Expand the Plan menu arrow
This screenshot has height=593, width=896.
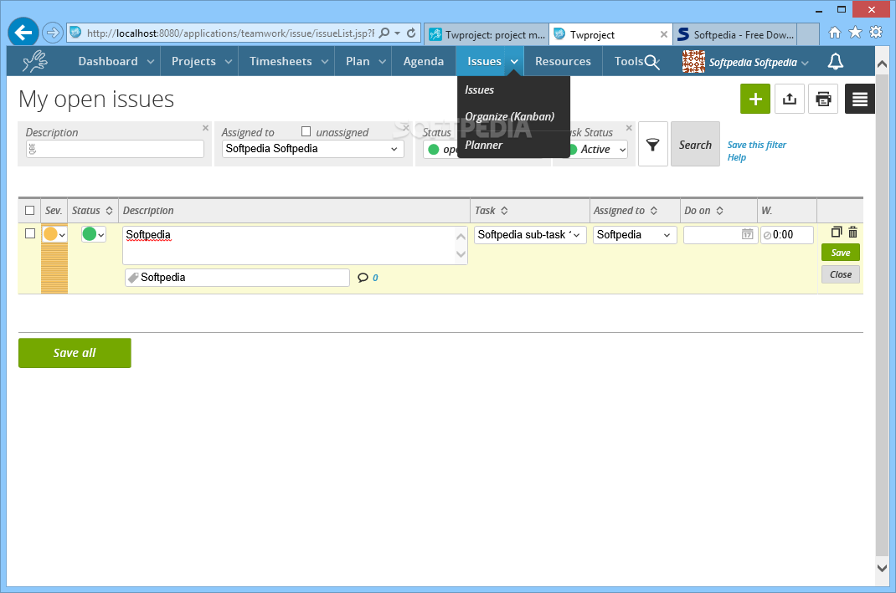coord(382,62)
